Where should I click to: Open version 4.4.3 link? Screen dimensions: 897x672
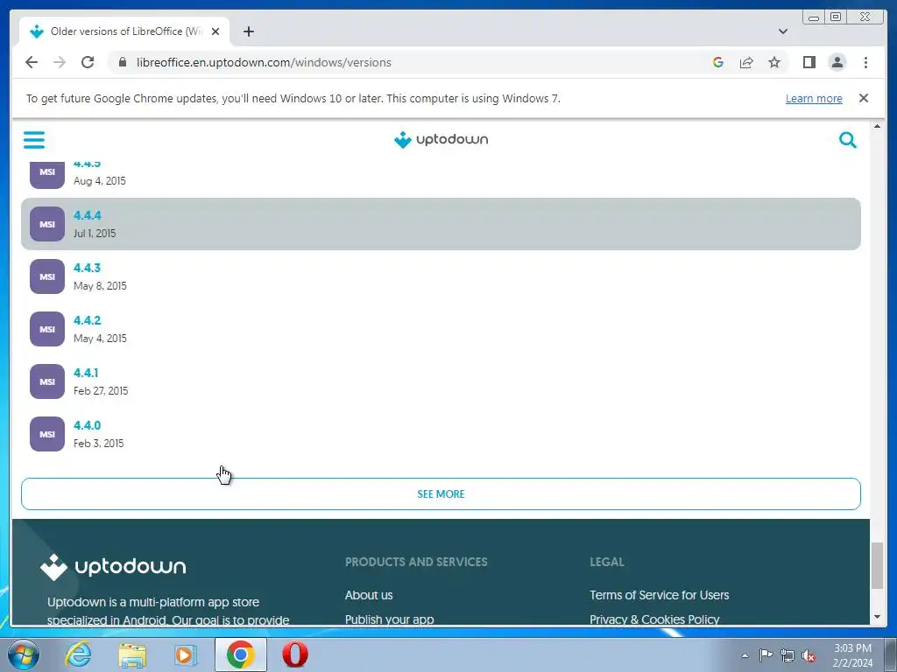point(87,268)
